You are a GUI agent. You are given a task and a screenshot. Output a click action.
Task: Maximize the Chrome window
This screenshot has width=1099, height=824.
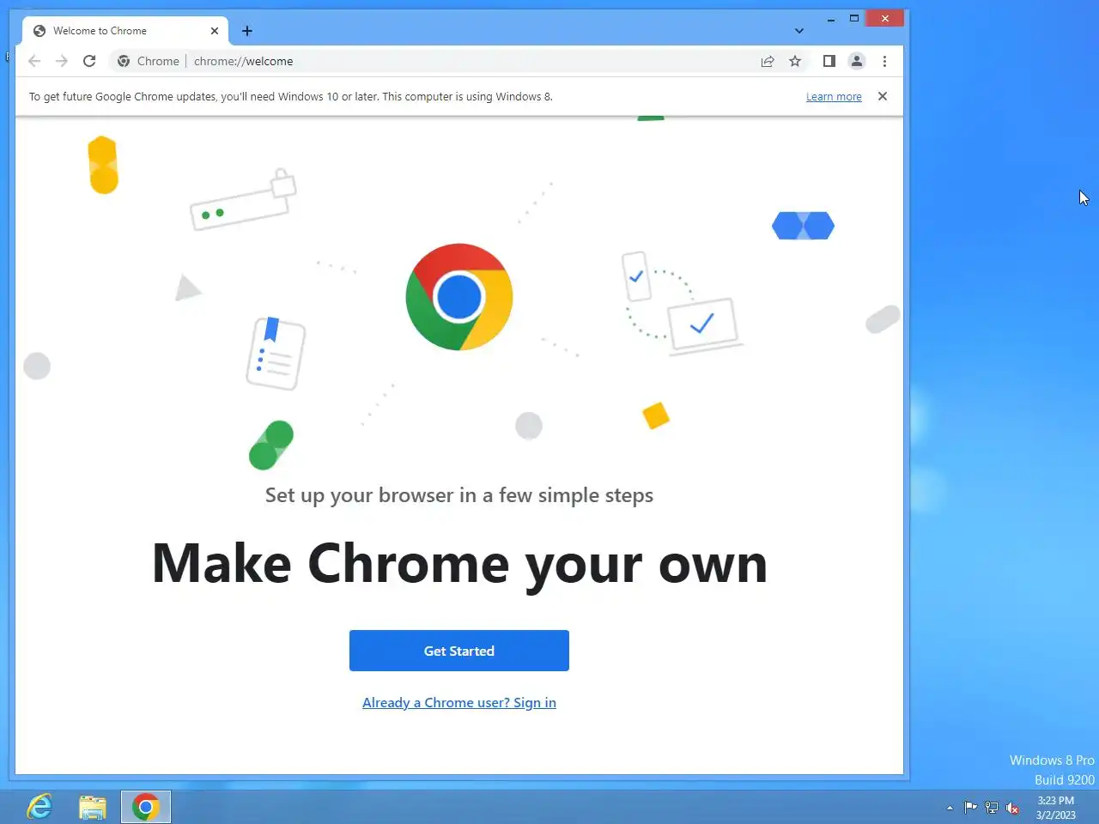click(854, 19)
